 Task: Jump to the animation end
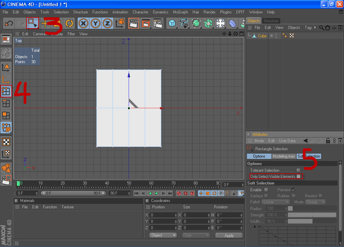pos(170,193)
